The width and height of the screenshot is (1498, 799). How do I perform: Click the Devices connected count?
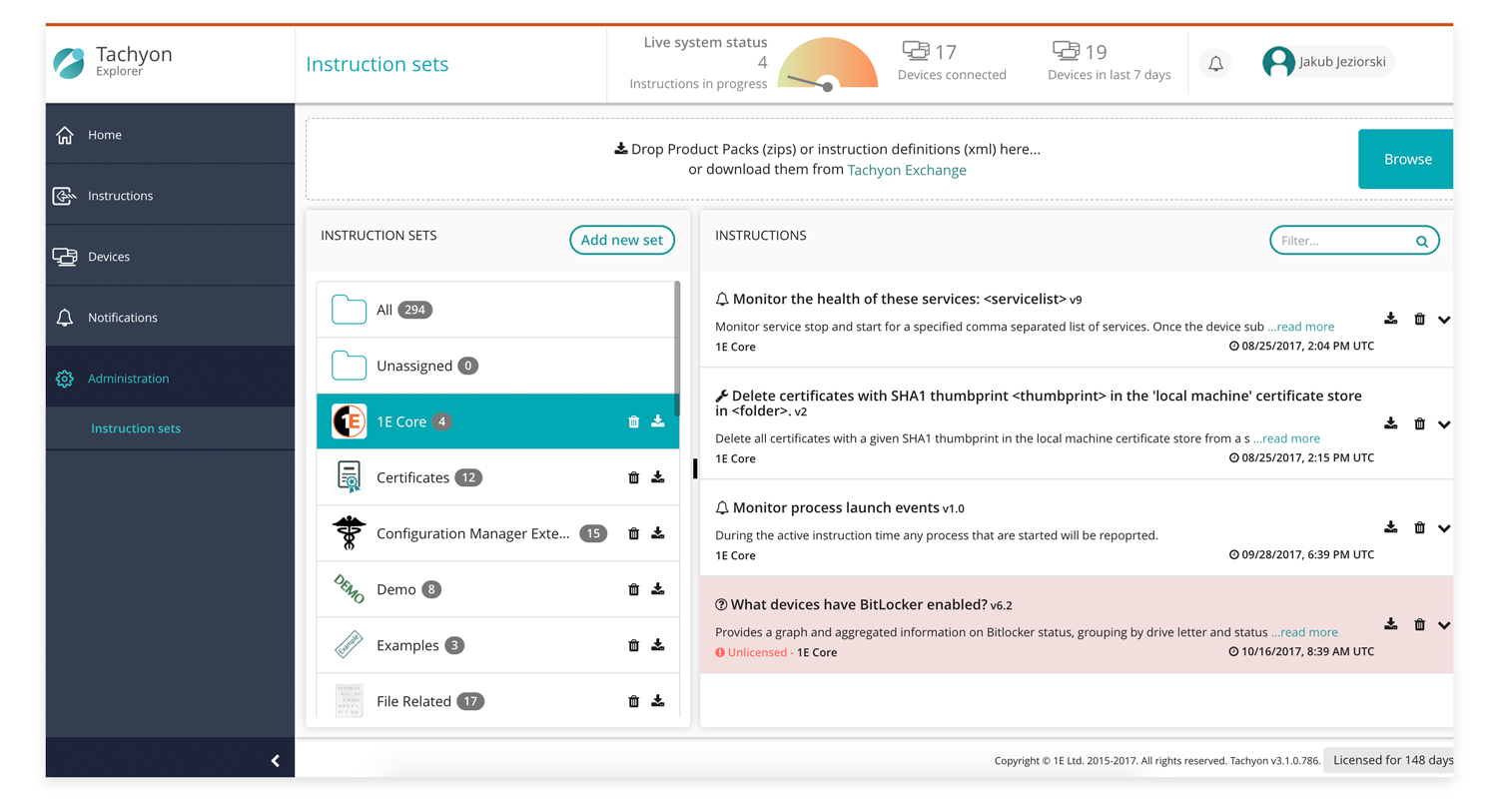pyautogui.click(x=952, y=61)
